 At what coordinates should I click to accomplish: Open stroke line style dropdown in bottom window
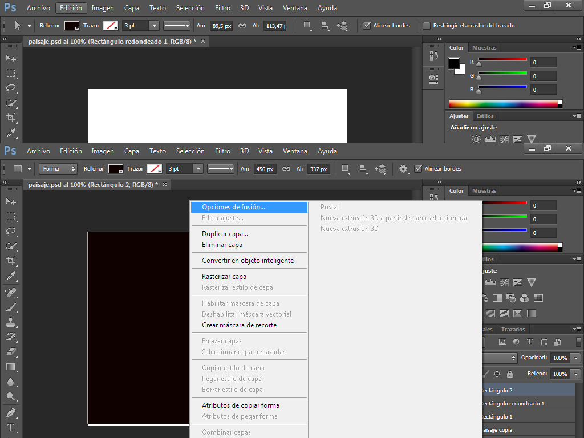221,169
